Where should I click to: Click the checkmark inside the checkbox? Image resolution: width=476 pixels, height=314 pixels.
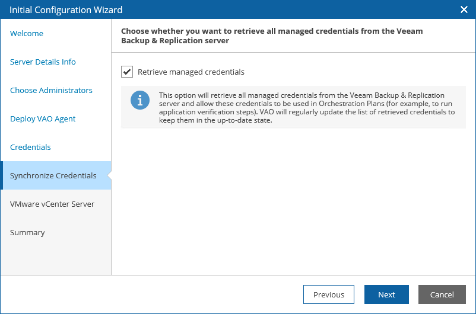pyautogui.click(x=127, y=72)
